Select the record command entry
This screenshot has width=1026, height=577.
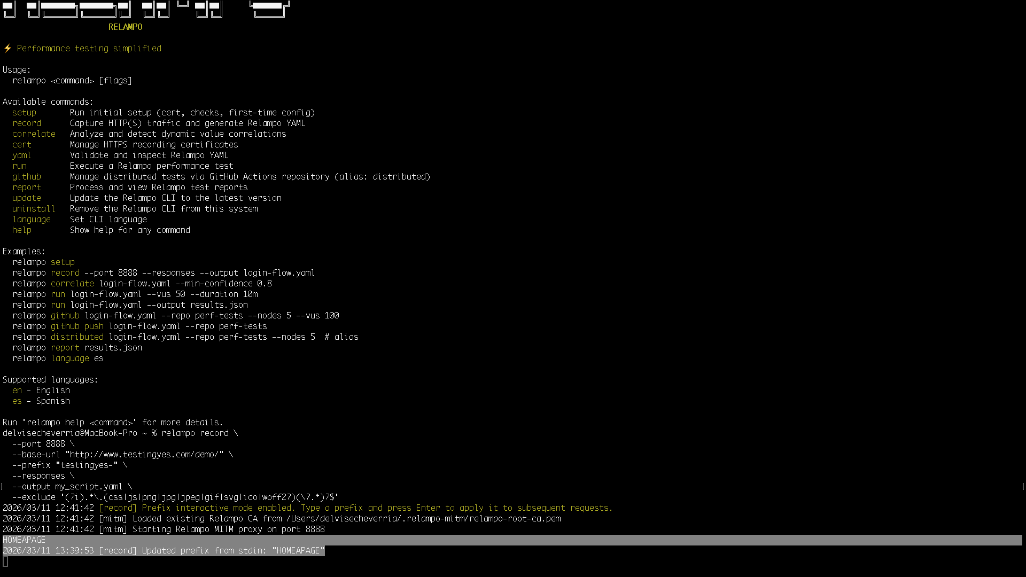pyautogui.click(x=27, y=123)
